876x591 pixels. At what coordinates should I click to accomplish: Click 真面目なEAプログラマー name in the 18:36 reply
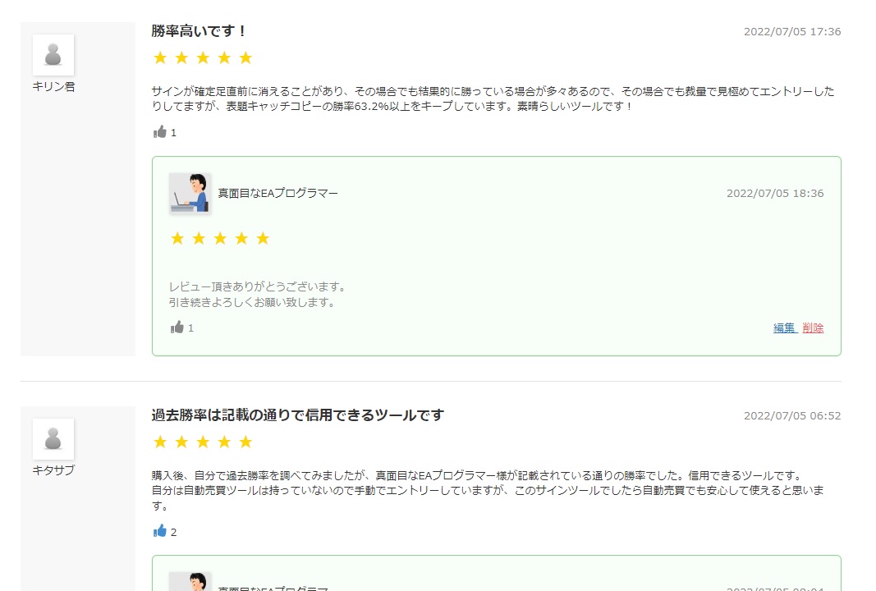[x=277, y=194]
